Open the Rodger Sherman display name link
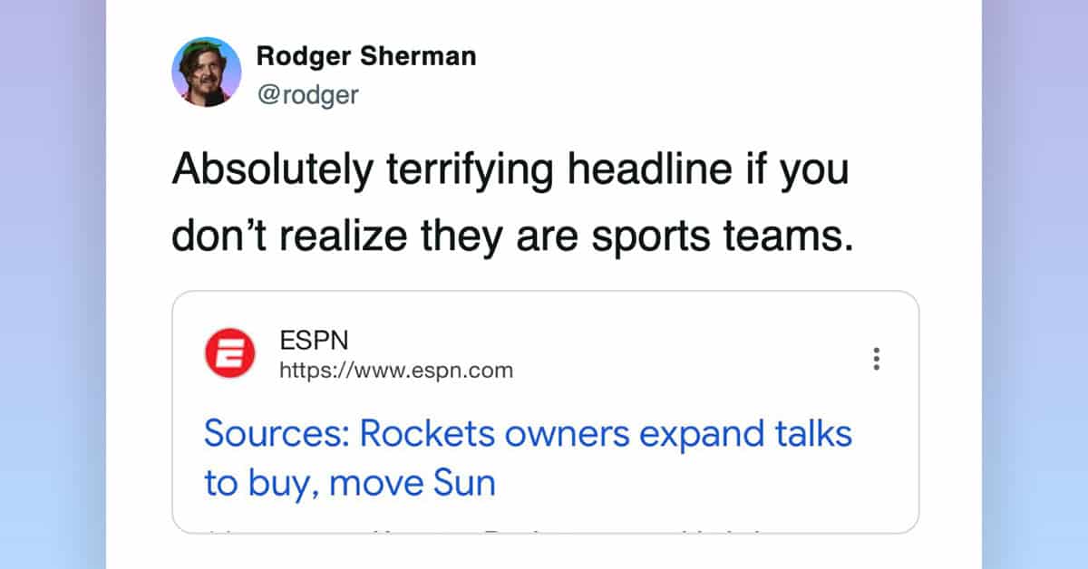 [x=365, y=56]
